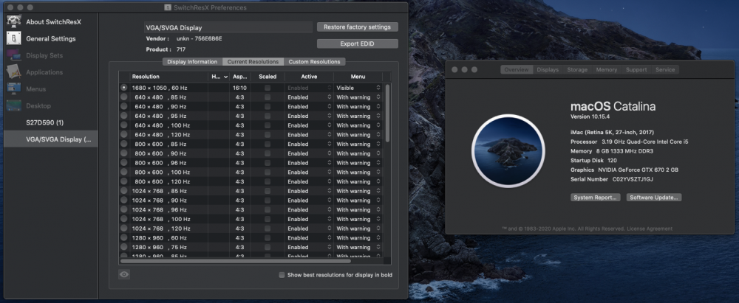Open the H... column header dropdown arrow
739x303 pixels.
click(x=225, y=76)
